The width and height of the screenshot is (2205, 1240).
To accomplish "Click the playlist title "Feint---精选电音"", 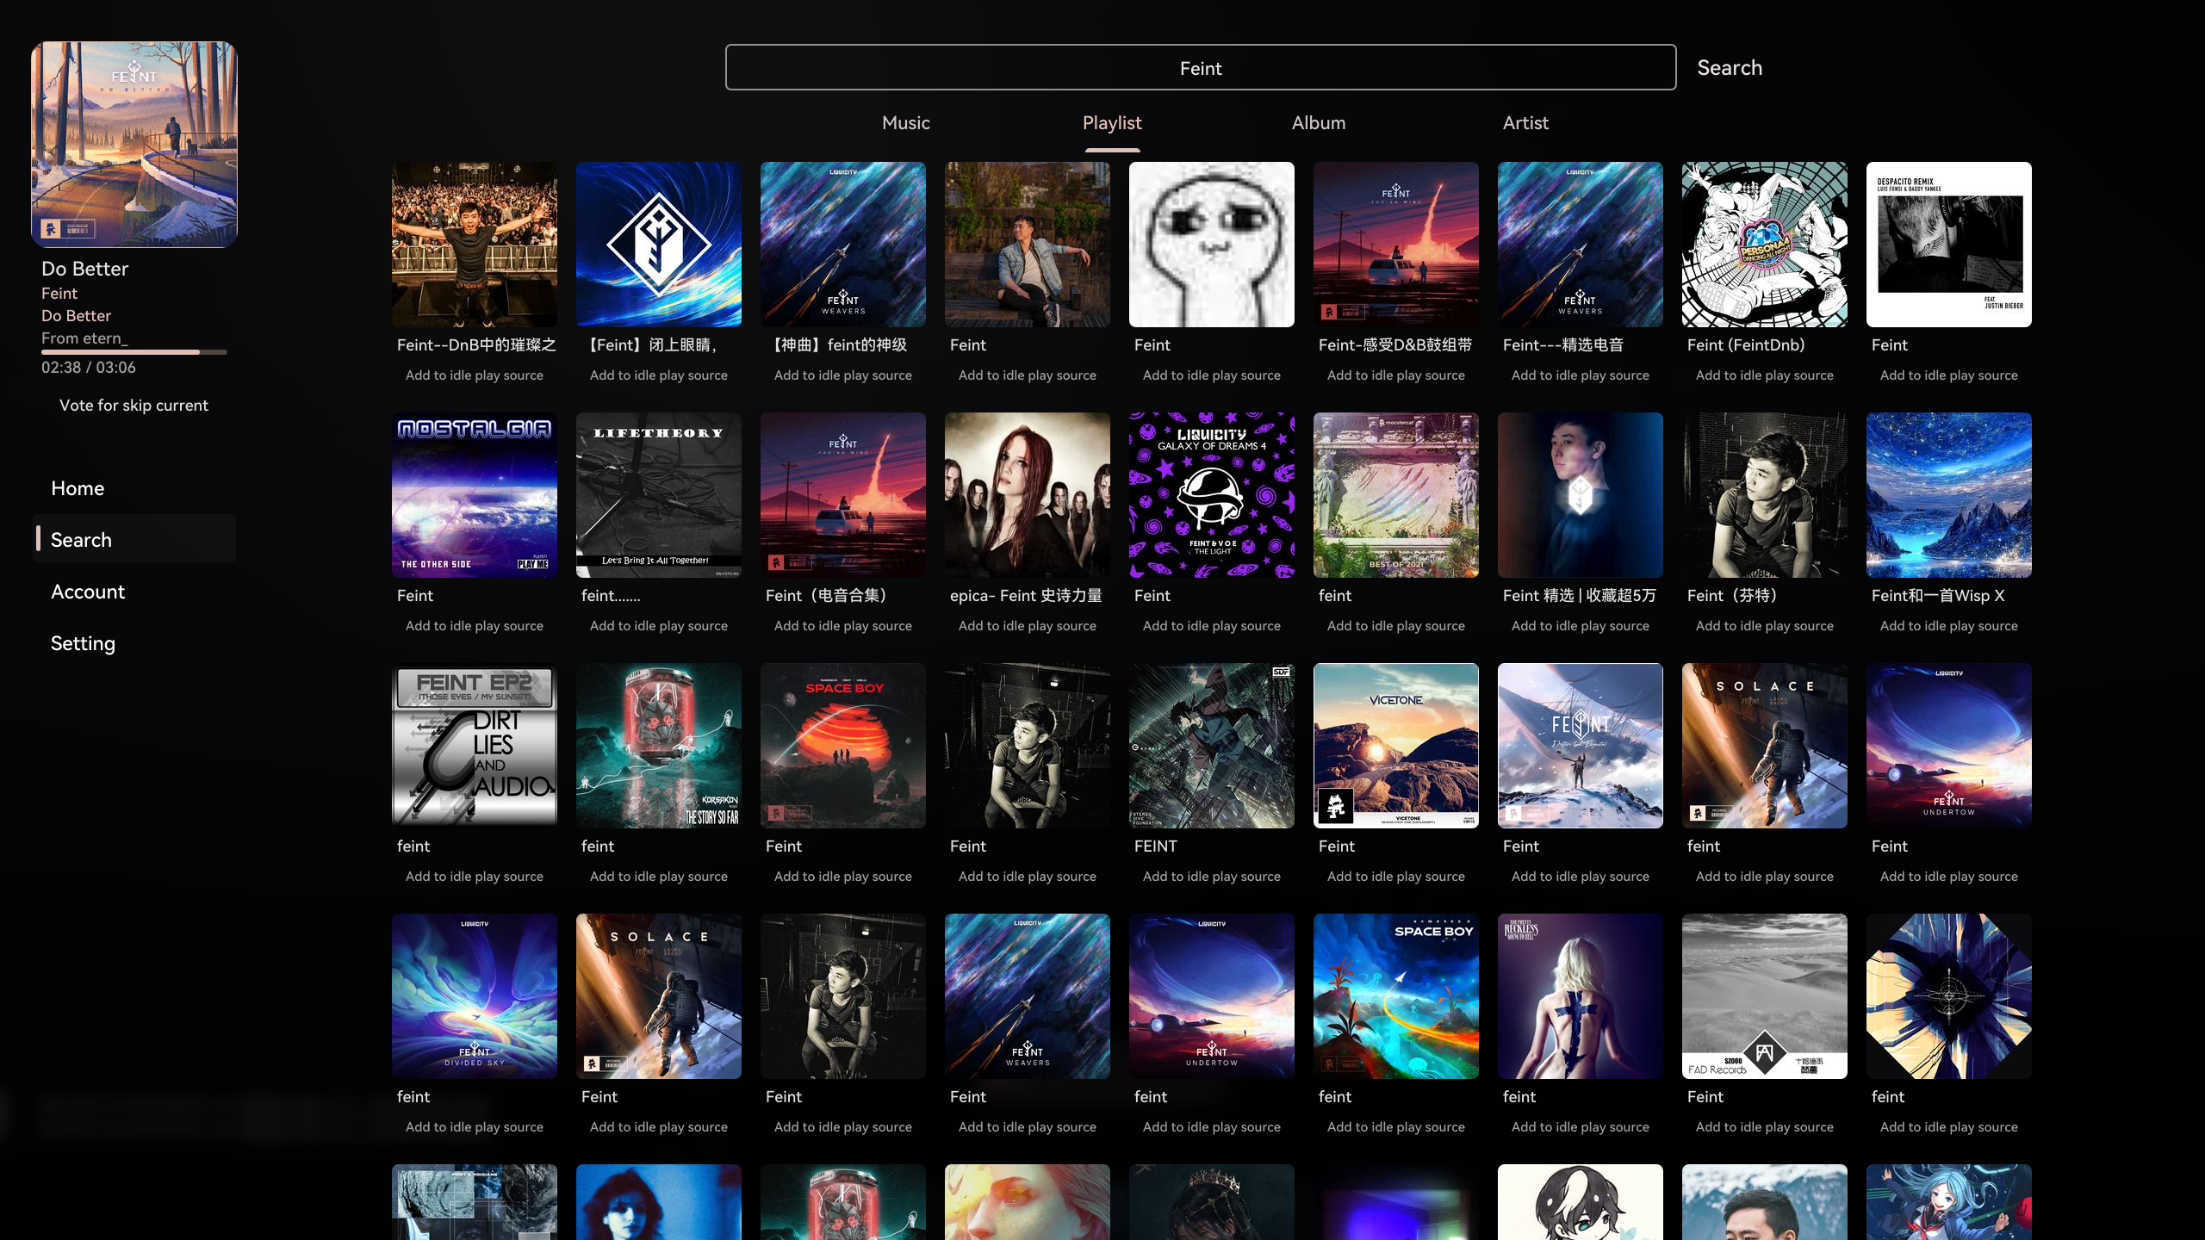I will pos(1563,345).
